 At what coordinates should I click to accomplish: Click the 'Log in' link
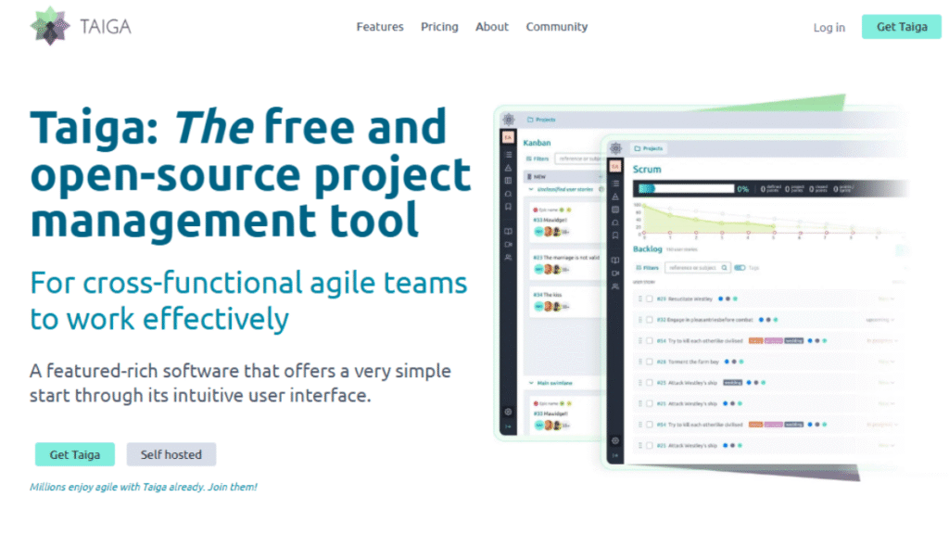(829, 28)
